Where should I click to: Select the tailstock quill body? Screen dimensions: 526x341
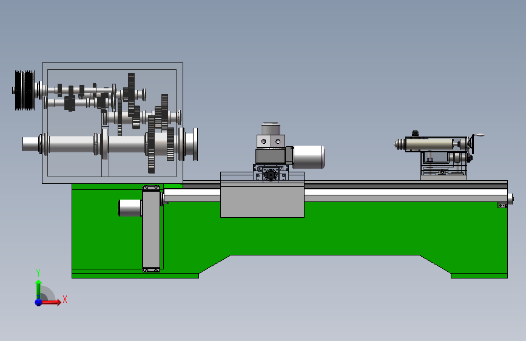pyautogui.click(x=430, y=144)
